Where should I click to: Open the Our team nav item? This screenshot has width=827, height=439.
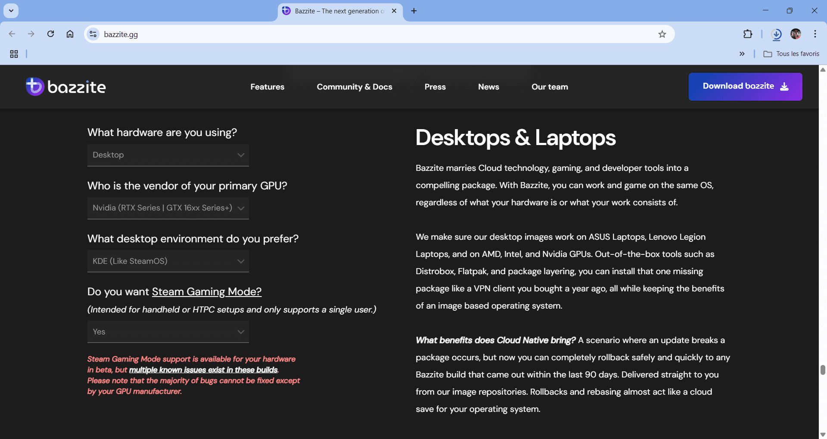[550, 87]
